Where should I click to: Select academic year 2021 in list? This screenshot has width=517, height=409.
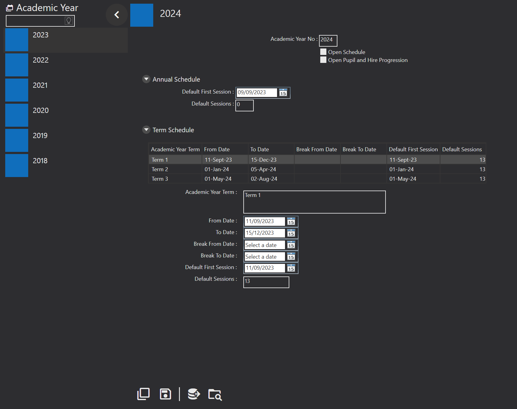pyautogui.click(x=66, y=90)
